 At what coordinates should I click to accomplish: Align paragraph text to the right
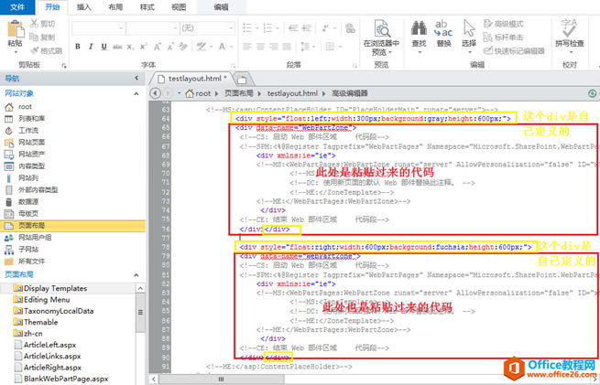(274, 47)
